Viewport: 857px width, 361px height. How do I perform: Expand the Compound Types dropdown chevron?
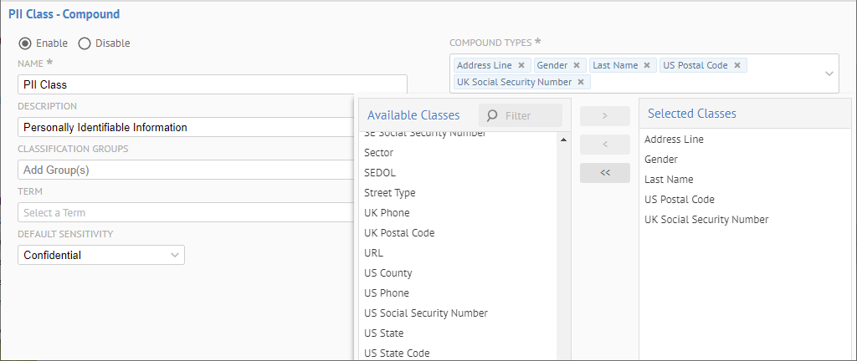pyautogui.click(x=829, y=74)
